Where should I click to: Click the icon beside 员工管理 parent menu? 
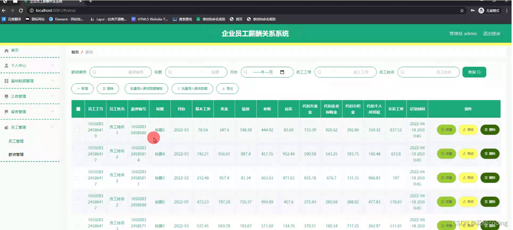click(x=6, y=127)
